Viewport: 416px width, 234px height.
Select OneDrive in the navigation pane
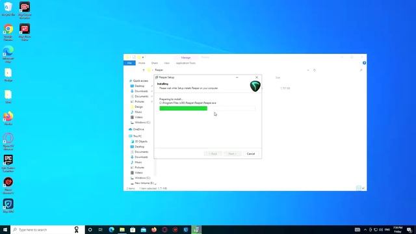coord(136,129)
